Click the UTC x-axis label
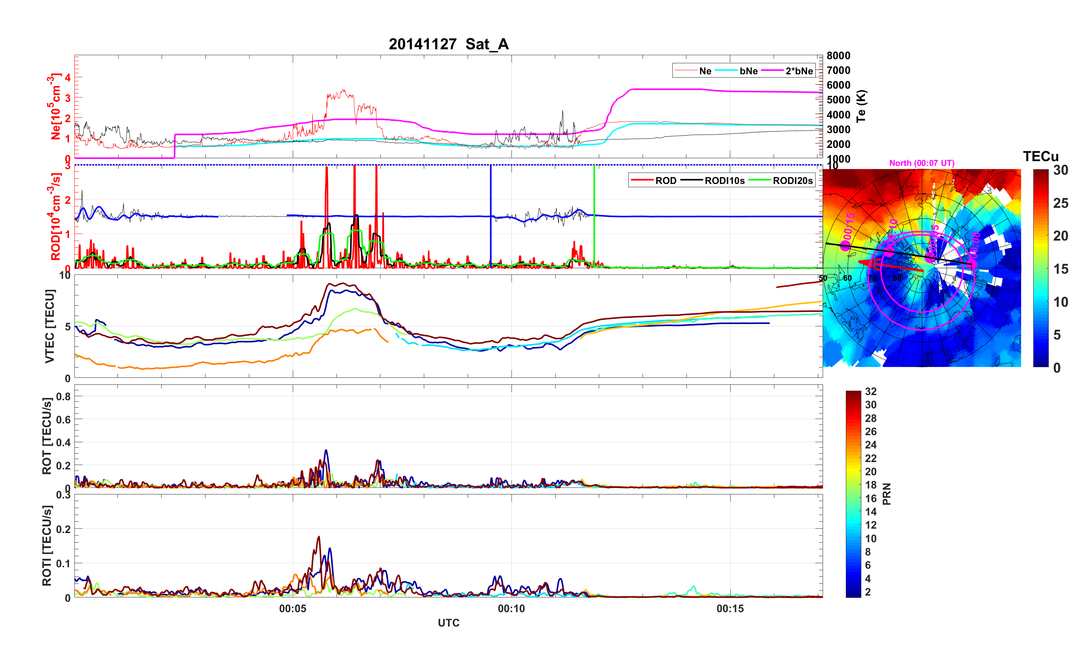 (448, 622)
